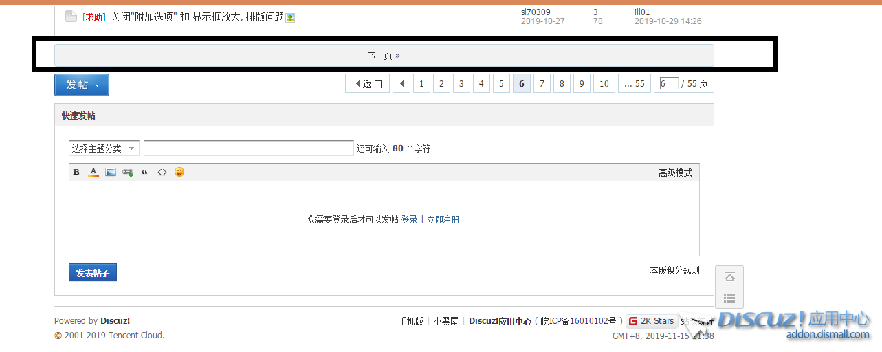
Task: Click the post title input field
Action: pos(248,148)
